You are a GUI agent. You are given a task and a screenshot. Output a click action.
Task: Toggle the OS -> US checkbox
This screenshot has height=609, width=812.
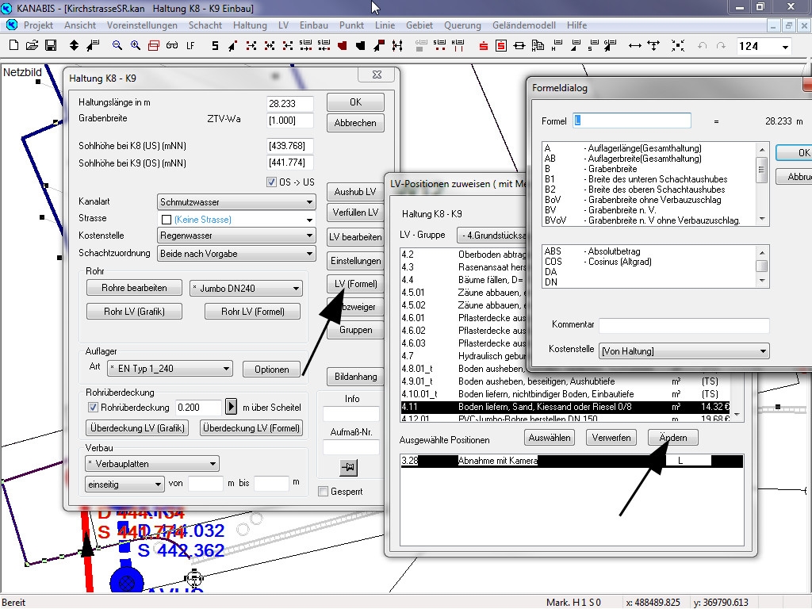pos(271,182)
